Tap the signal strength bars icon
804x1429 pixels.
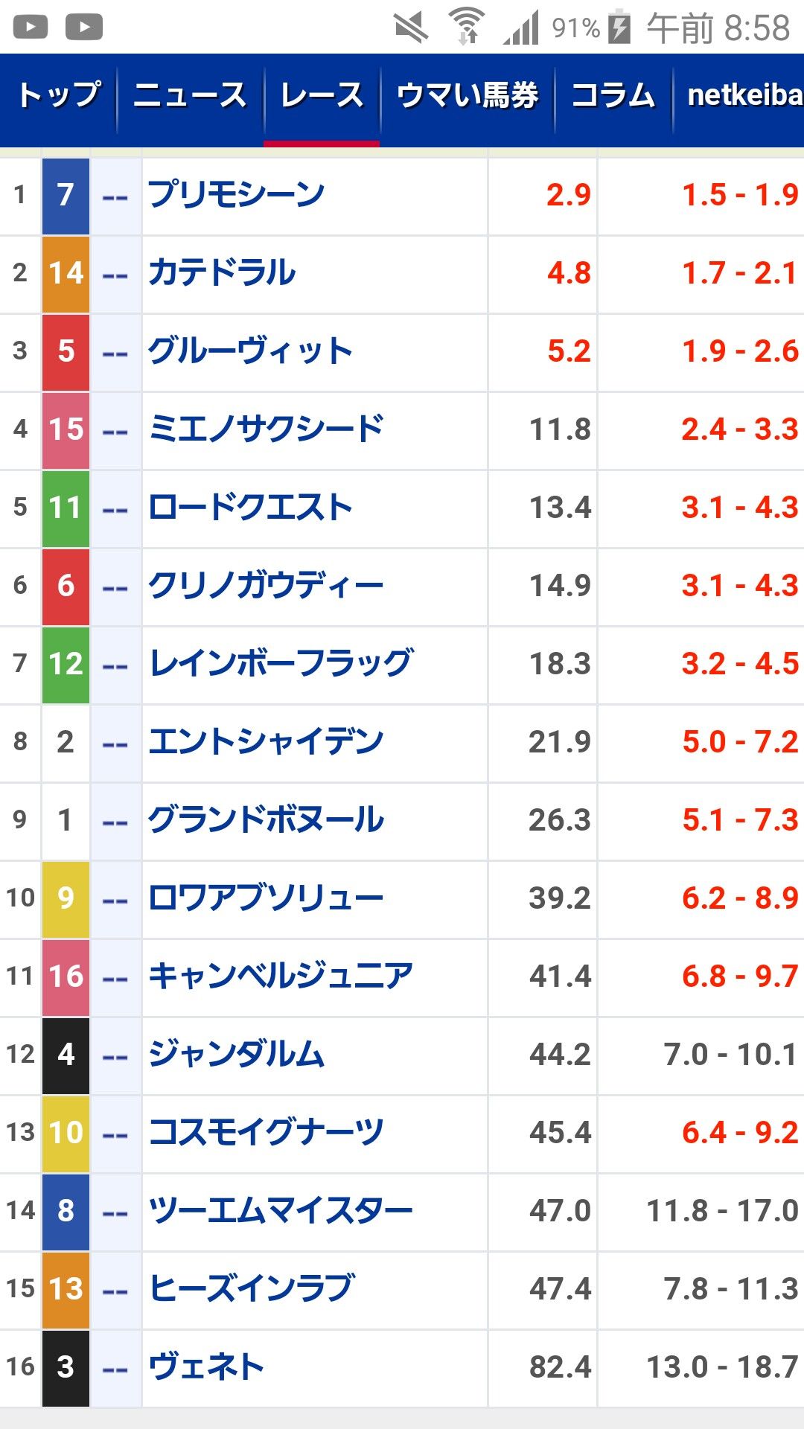521,28
